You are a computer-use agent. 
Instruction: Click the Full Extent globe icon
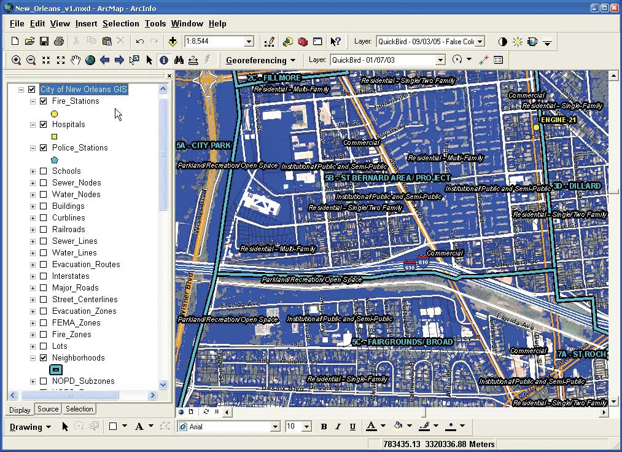tap(90, 60)
